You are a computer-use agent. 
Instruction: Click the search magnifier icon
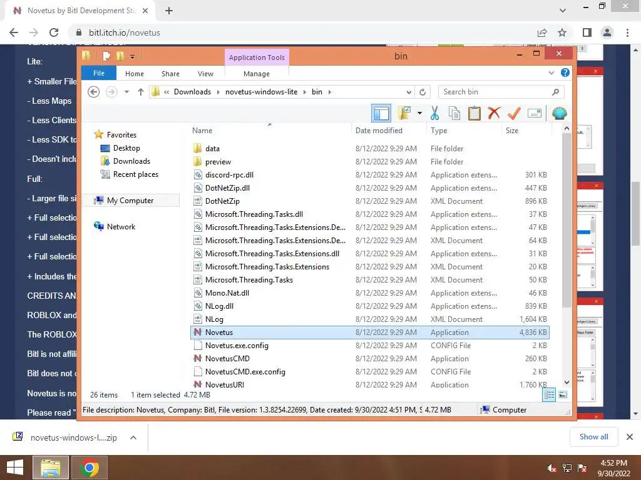pos(555,92)
